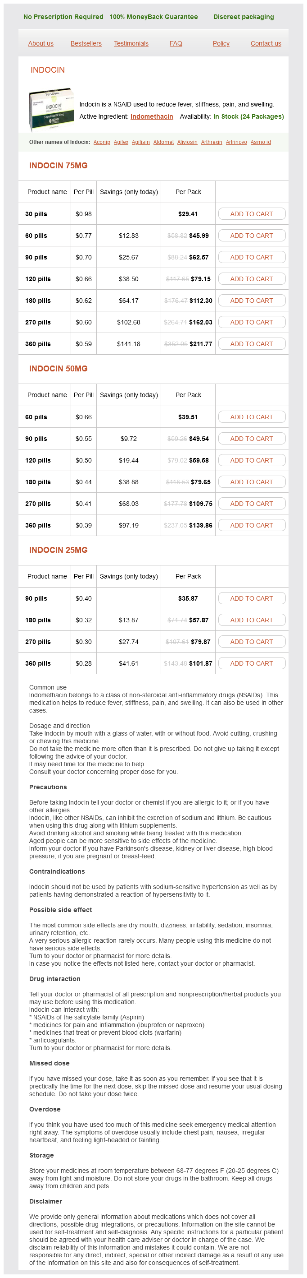This screenshot has height=1278, width=307.
Task: Add 90 pills of Indocin 25mg to cart
Action: pos(252,598)
